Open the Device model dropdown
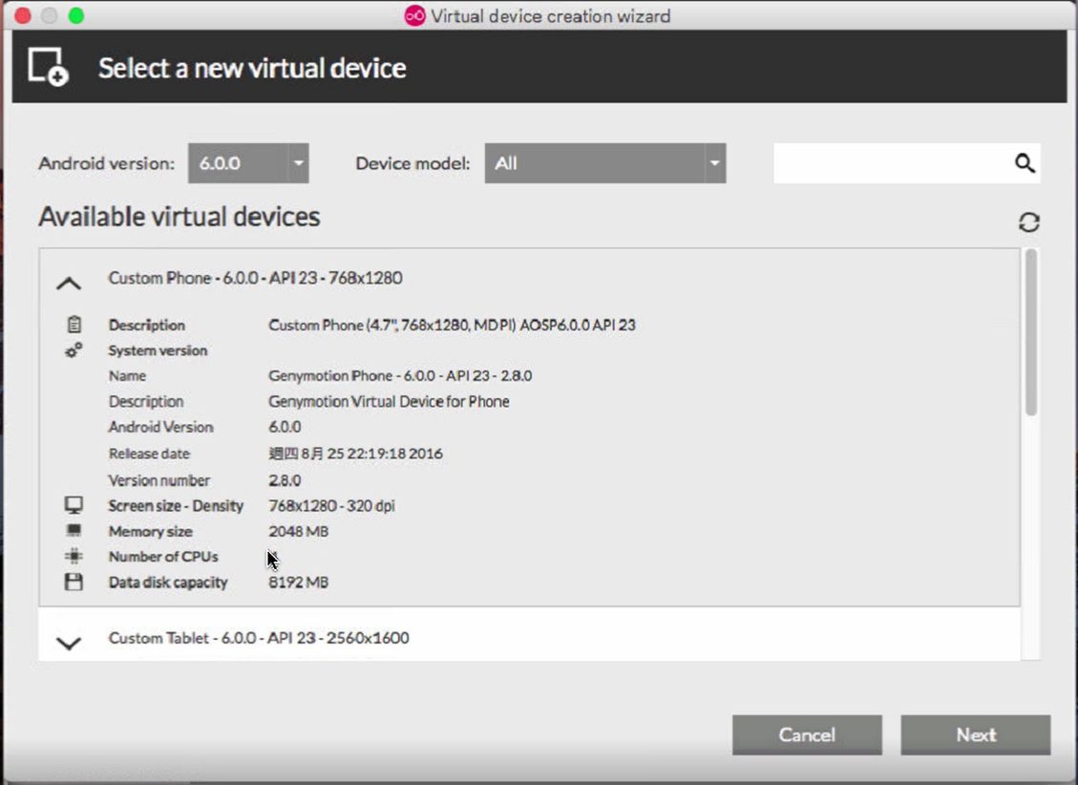Viewport: 1078px width, 785px height. click(605, 163)
